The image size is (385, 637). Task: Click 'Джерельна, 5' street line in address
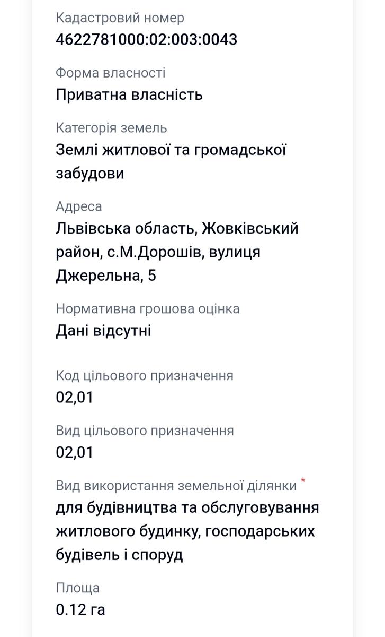(106, 276)
